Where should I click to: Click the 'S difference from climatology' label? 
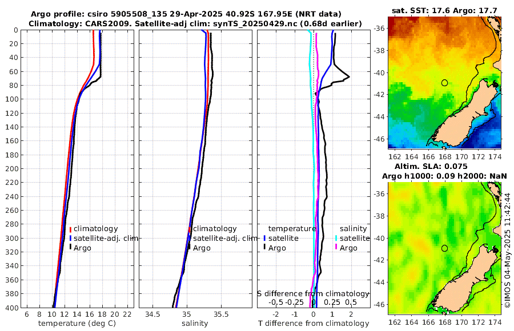(x=313, y=293)
